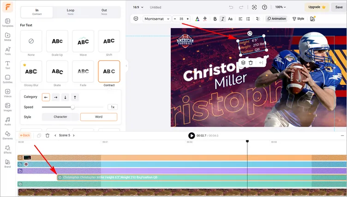This screenshot has width=347, height=197.
Task: Switch to the In animation tab
Action: [x=37, y=12]
